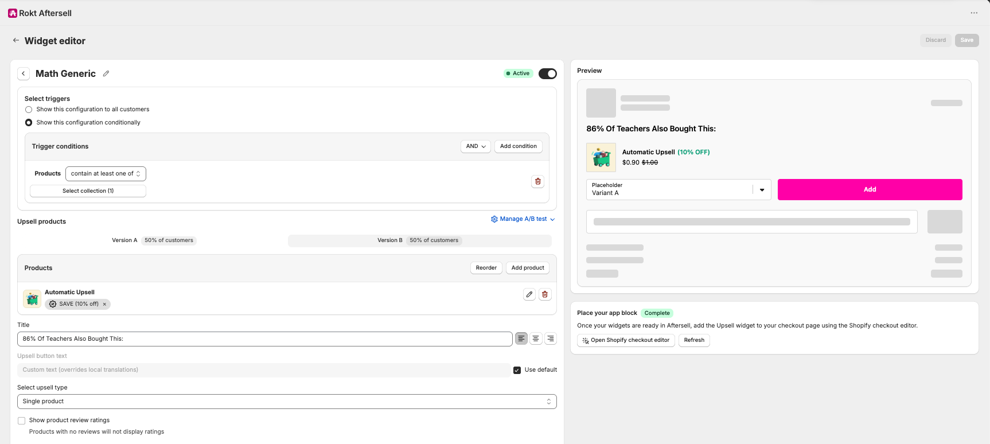Image resolution: width=990 pixels, height=444 pixels.
Task: Open the three-dot menu at top right
Action: 974,13
